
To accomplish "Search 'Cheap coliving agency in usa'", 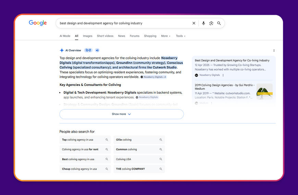I will (x=85, y=169).
